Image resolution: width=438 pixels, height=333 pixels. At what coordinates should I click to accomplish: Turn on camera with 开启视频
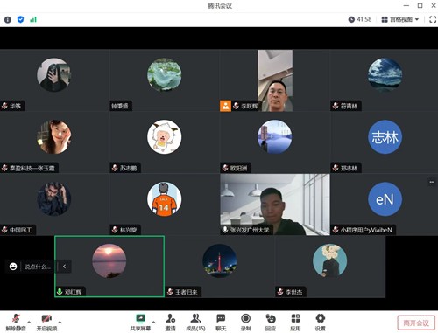pyautogui.click(x=46, y=323)
